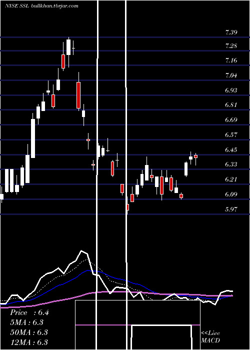The image size is (250, 350).
Task: Select the lowest red candlestick near 5.97
Action: pyautogui.click(x=127, y=207)
